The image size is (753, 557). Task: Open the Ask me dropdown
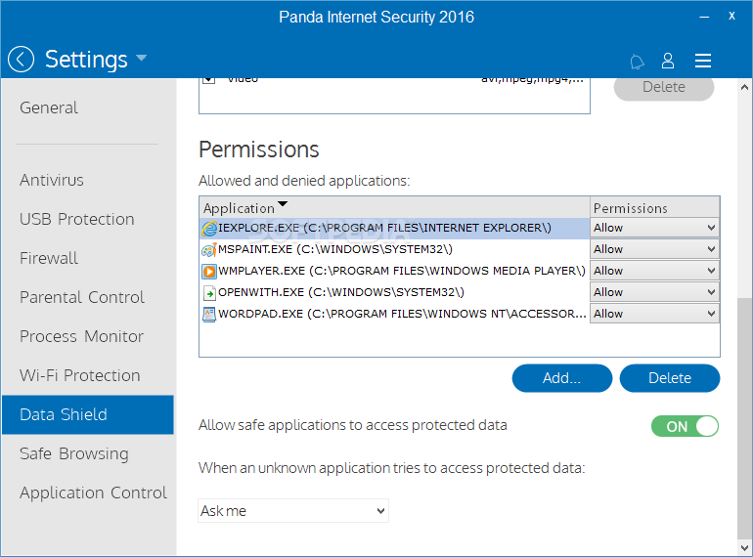pyautogui.click(x=293, y=511)
